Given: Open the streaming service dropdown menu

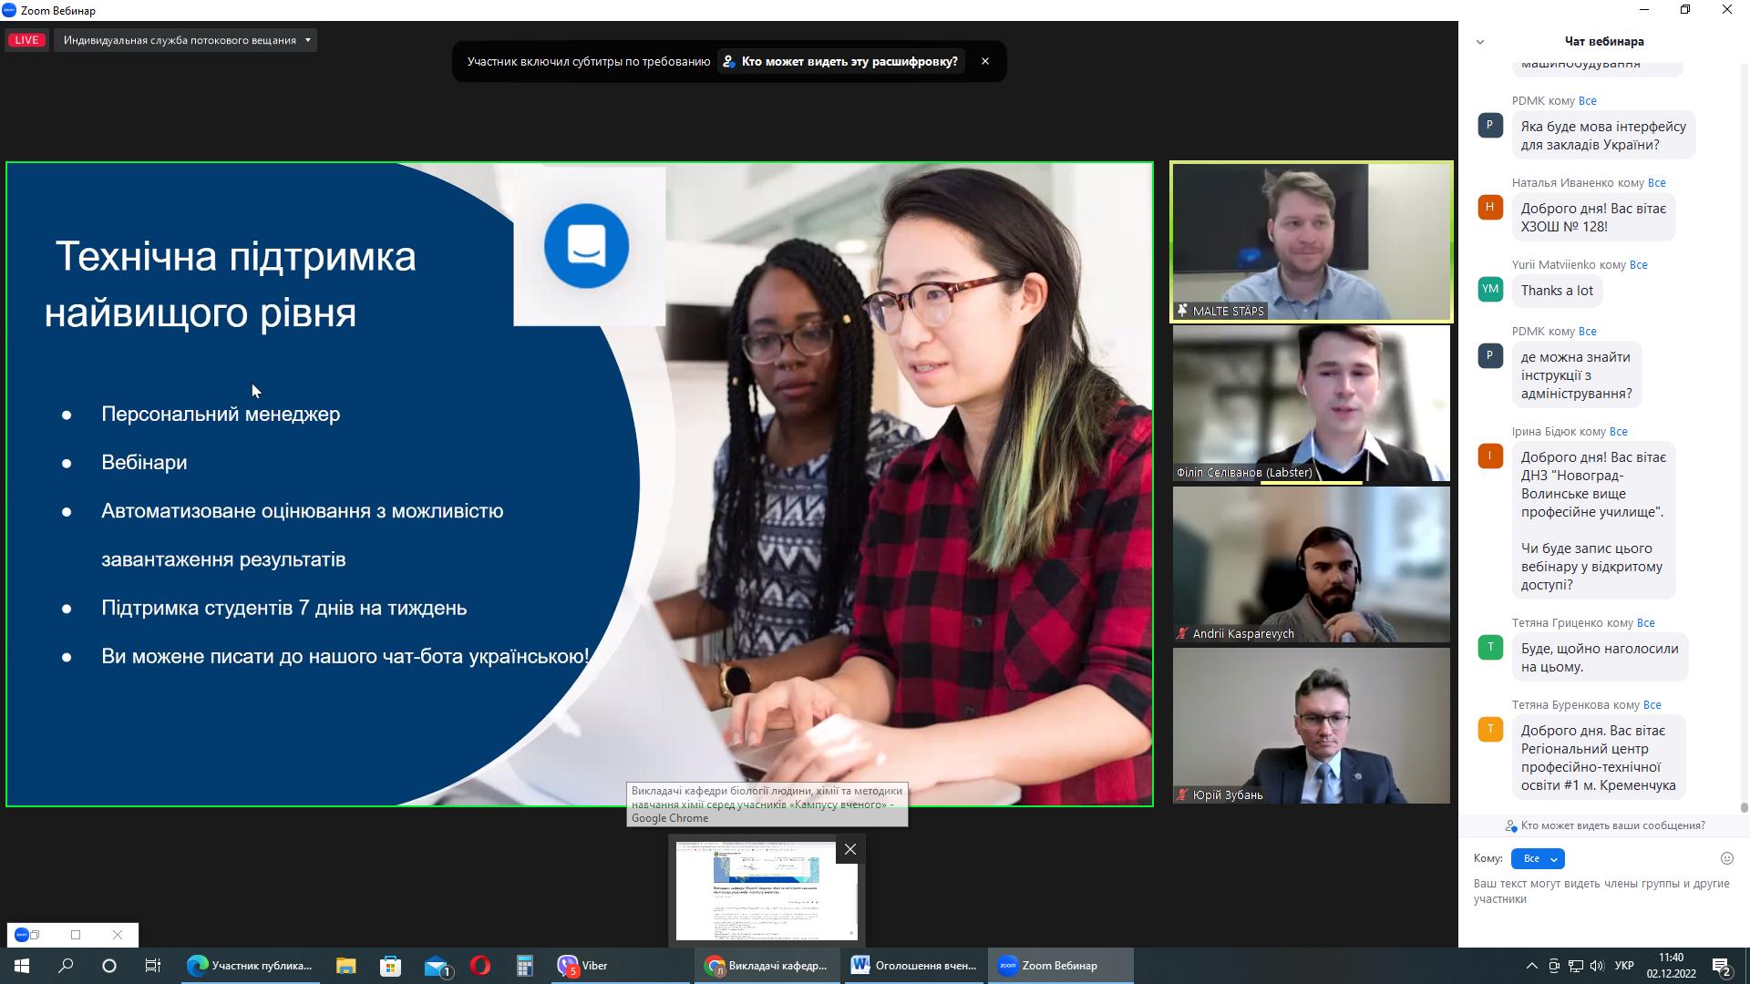Looking at the screenshot, I should [x=186, y=40].
